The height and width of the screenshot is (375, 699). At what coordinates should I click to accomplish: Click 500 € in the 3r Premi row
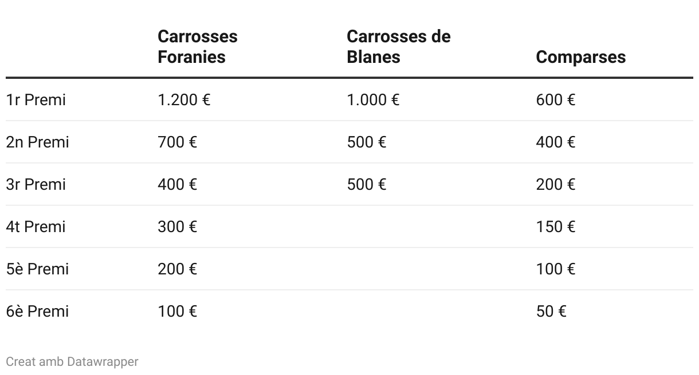click(x=366, y=185)
